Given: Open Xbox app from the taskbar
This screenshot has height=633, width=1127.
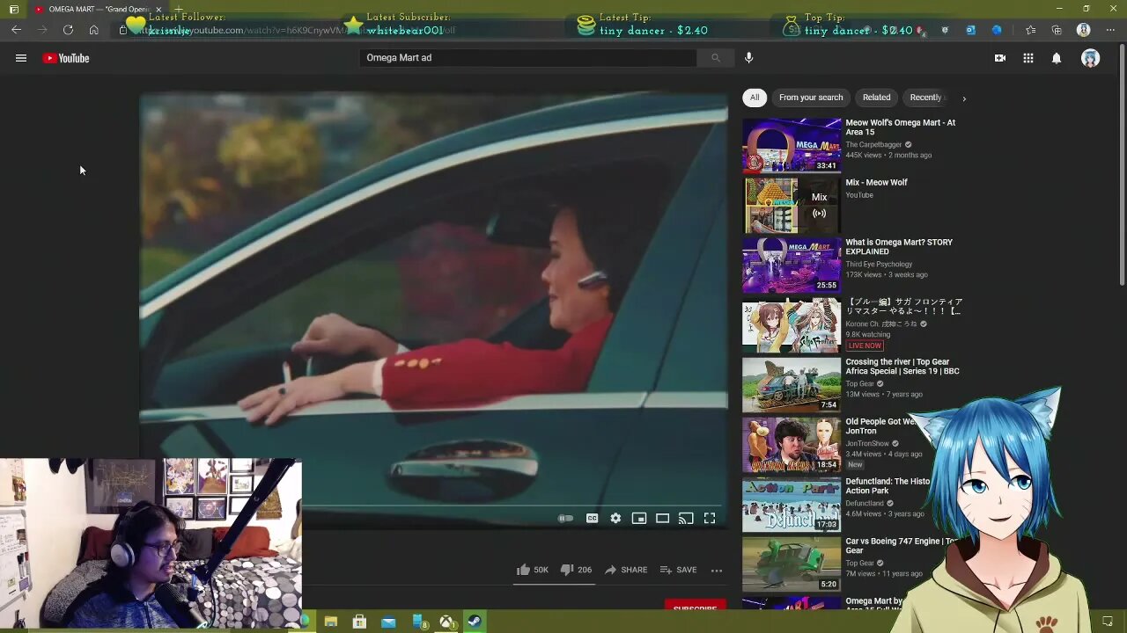Looking at the screenshot, I should tap(447, 622).
